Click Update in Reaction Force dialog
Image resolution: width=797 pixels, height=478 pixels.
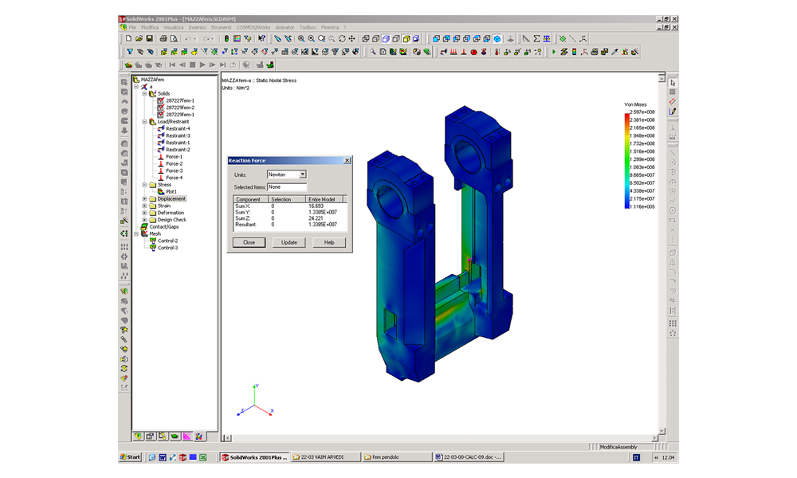coord(289,242)
